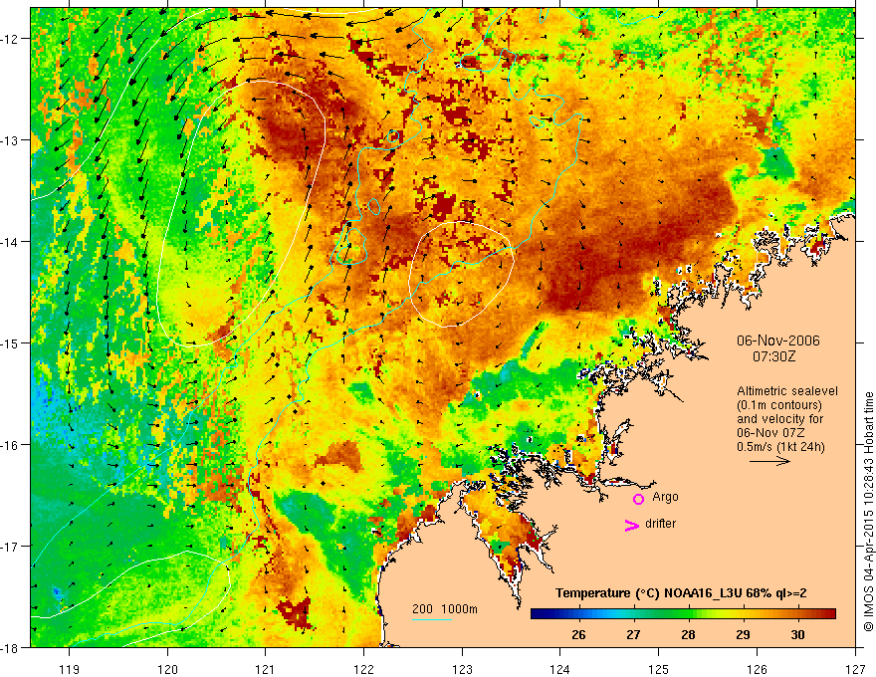
Task: Click the IMOS copyright timestamp on right edge
Action: (868, 513)
